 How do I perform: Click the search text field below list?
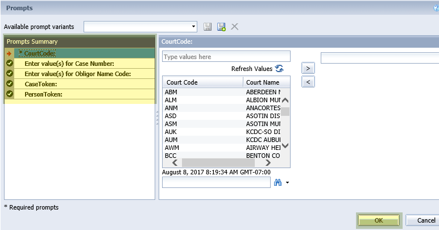coord(216,182)
